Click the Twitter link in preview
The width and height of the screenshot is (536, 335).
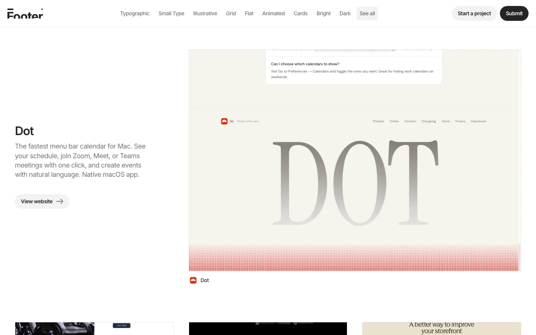394,121
